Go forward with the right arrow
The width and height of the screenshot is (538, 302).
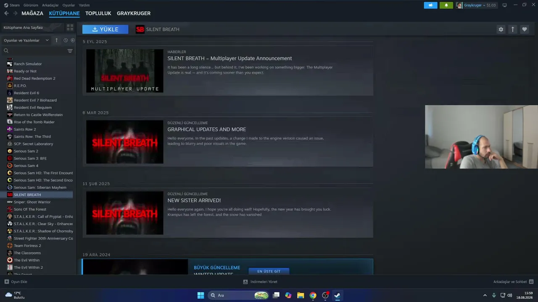click(16, 13)
